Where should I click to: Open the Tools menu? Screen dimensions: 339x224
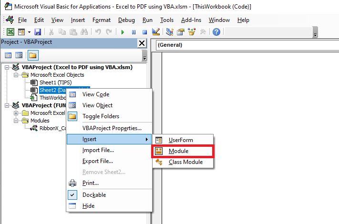pos(167,20)
